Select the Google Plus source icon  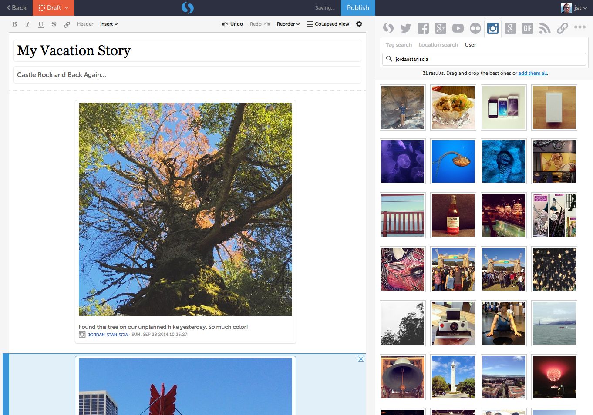(441, 28)
